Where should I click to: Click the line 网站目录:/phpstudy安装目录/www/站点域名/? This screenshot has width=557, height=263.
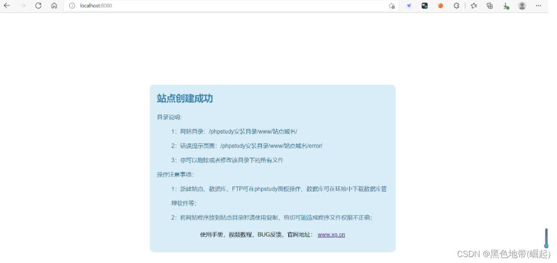tap(234, 131)
